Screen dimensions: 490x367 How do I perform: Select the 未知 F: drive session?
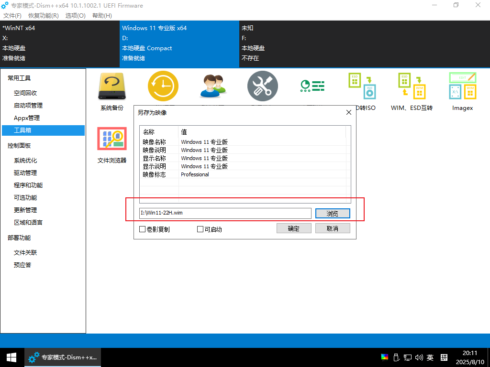pos(299,43)
